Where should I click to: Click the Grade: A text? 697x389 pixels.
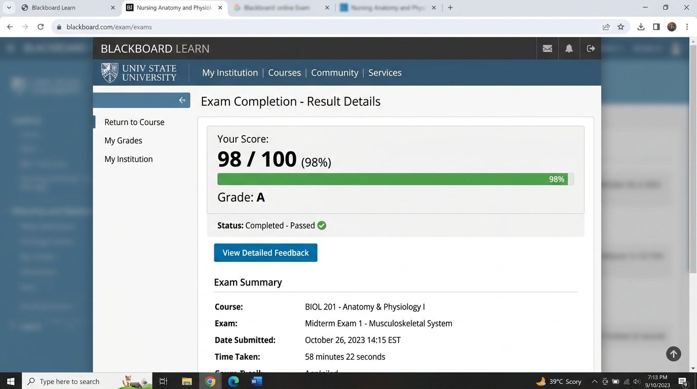point(241,198)
